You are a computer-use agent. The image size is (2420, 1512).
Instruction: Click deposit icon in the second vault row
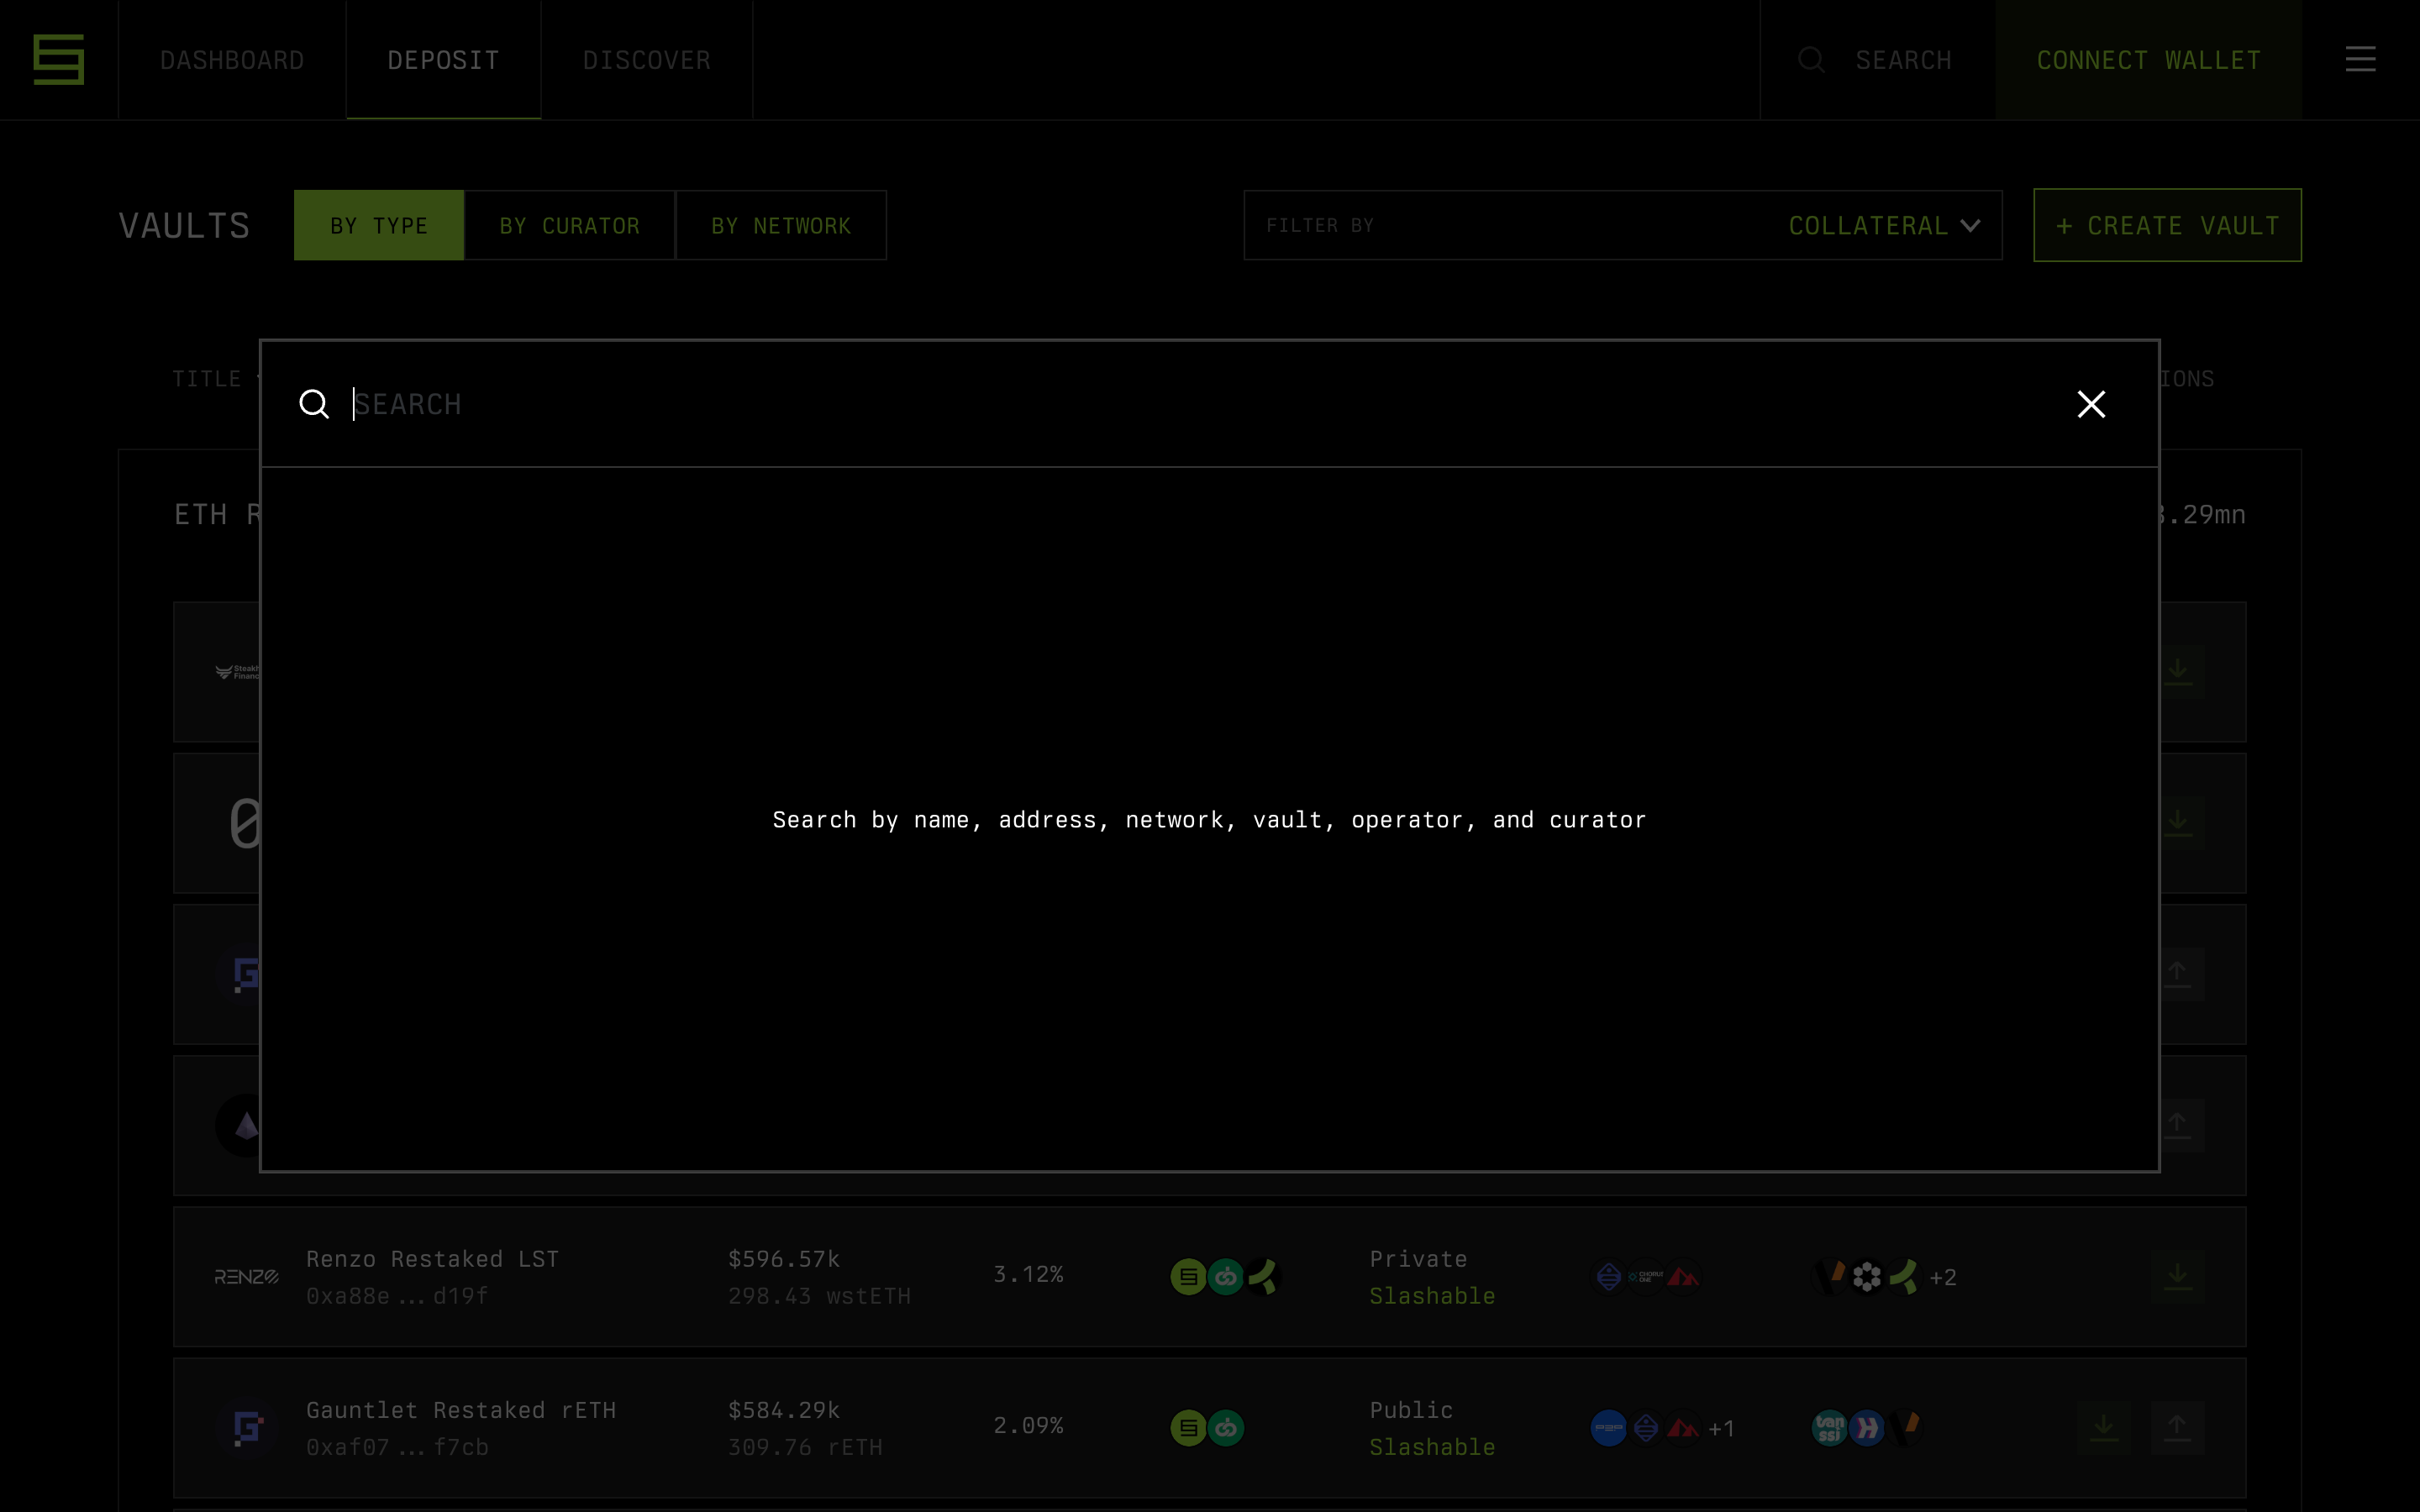(2177, 822)
